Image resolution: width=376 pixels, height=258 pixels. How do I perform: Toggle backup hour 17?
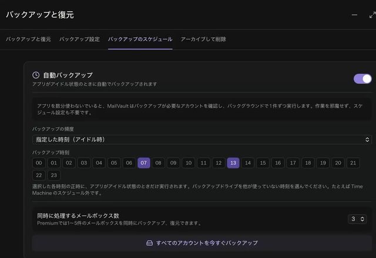[293, 163]
